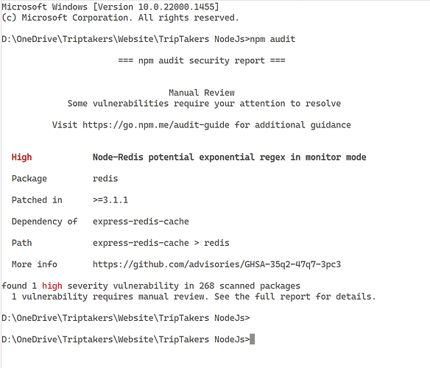Viewport: 430px width, 368px height.
Task: Click the Windows version line at the top
Action: (x=110, y=7)
